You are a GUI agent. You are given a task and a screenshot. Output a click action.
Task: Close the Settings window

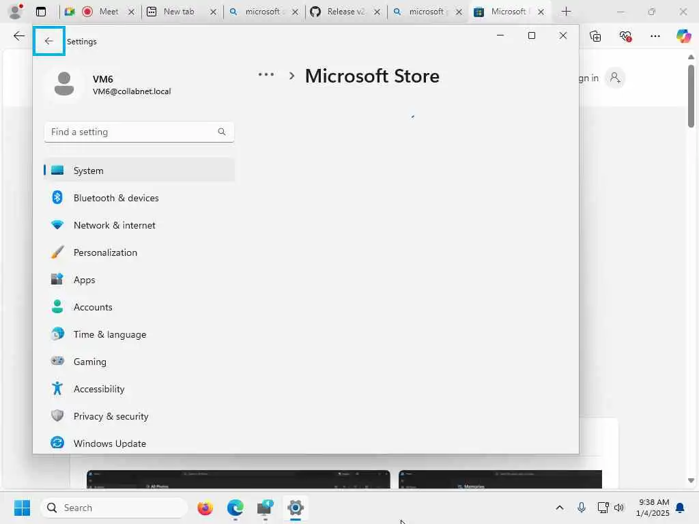click(563, 35)
